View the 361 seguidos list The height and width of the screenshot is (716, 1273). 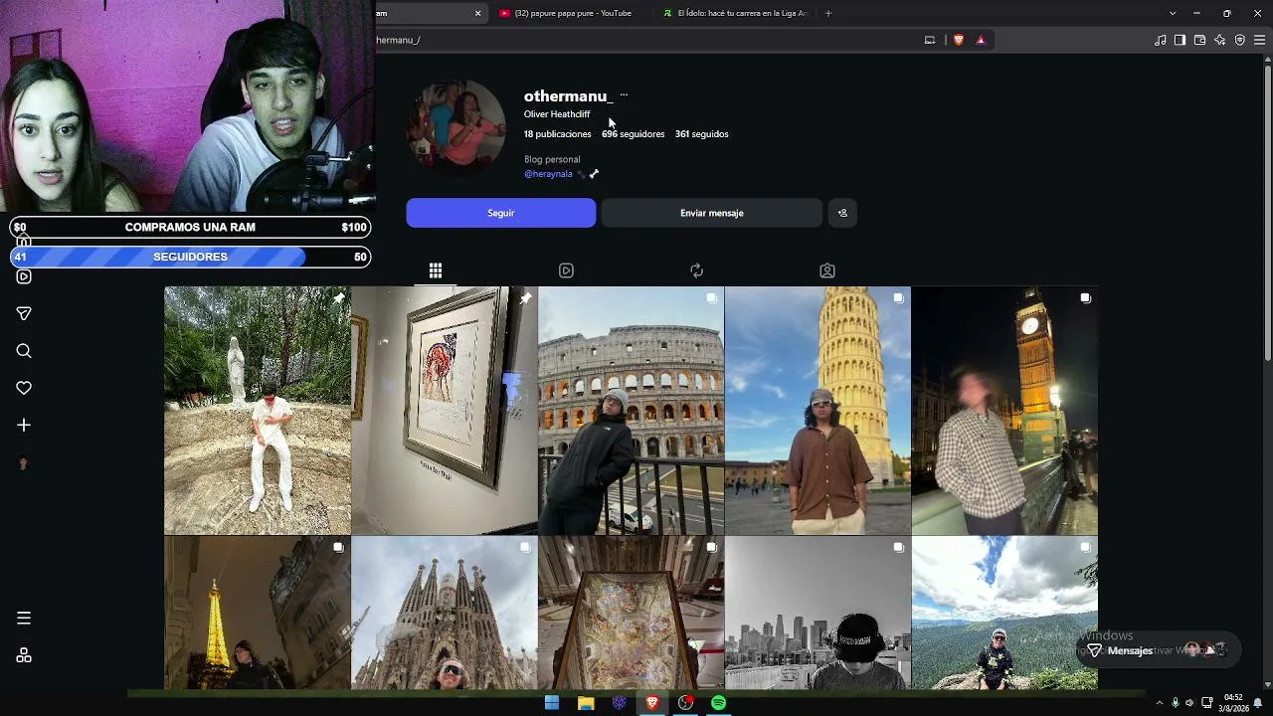tap(702, 134)
